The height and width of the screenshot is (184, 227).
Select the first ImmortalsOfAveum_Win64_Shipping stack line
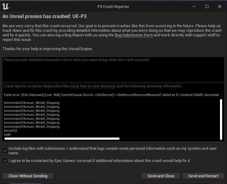pyautogui.click(x=32, y=103)
